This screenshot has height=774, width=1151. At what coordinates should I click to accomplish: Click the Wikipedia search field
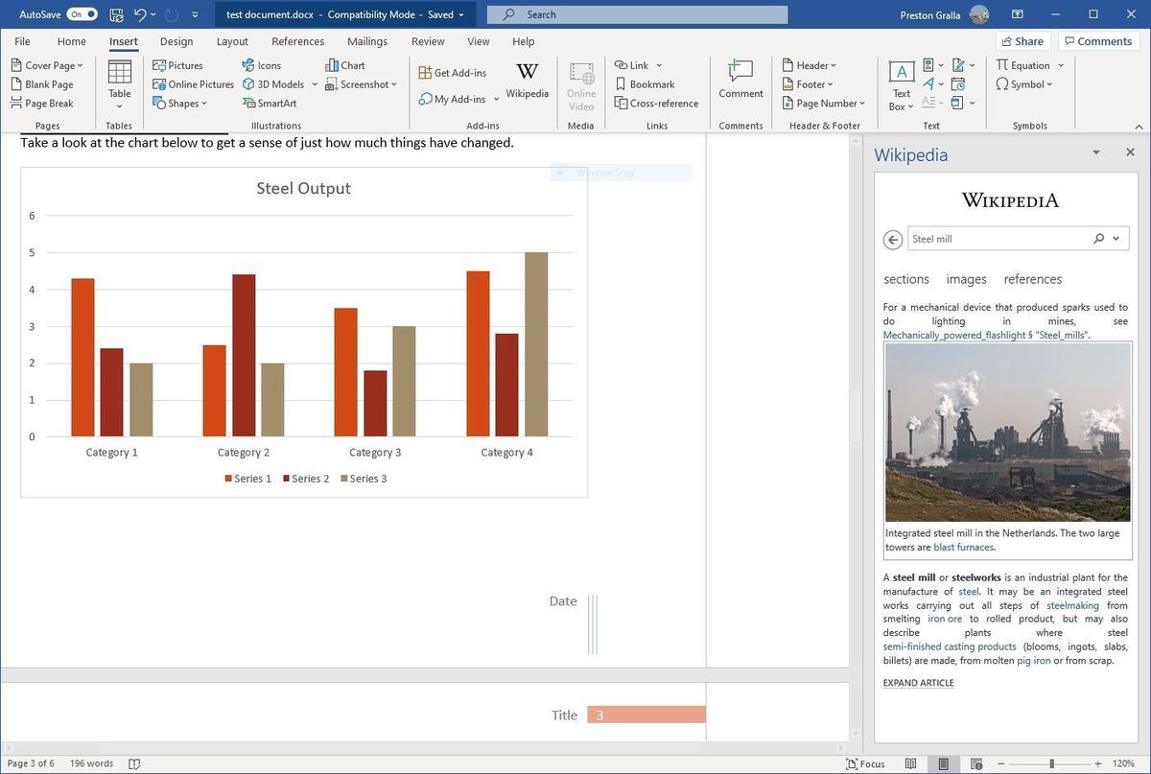(x=998, y=239)
